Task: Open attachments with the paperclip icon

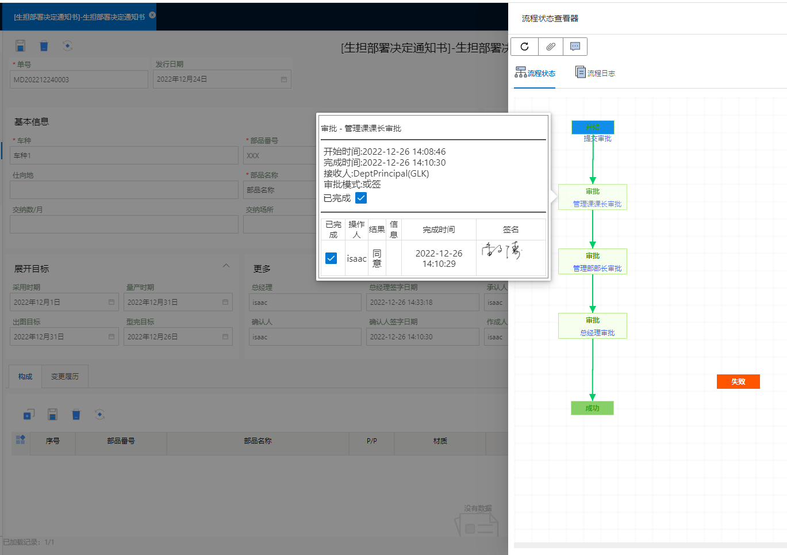Action: (551, 47)
